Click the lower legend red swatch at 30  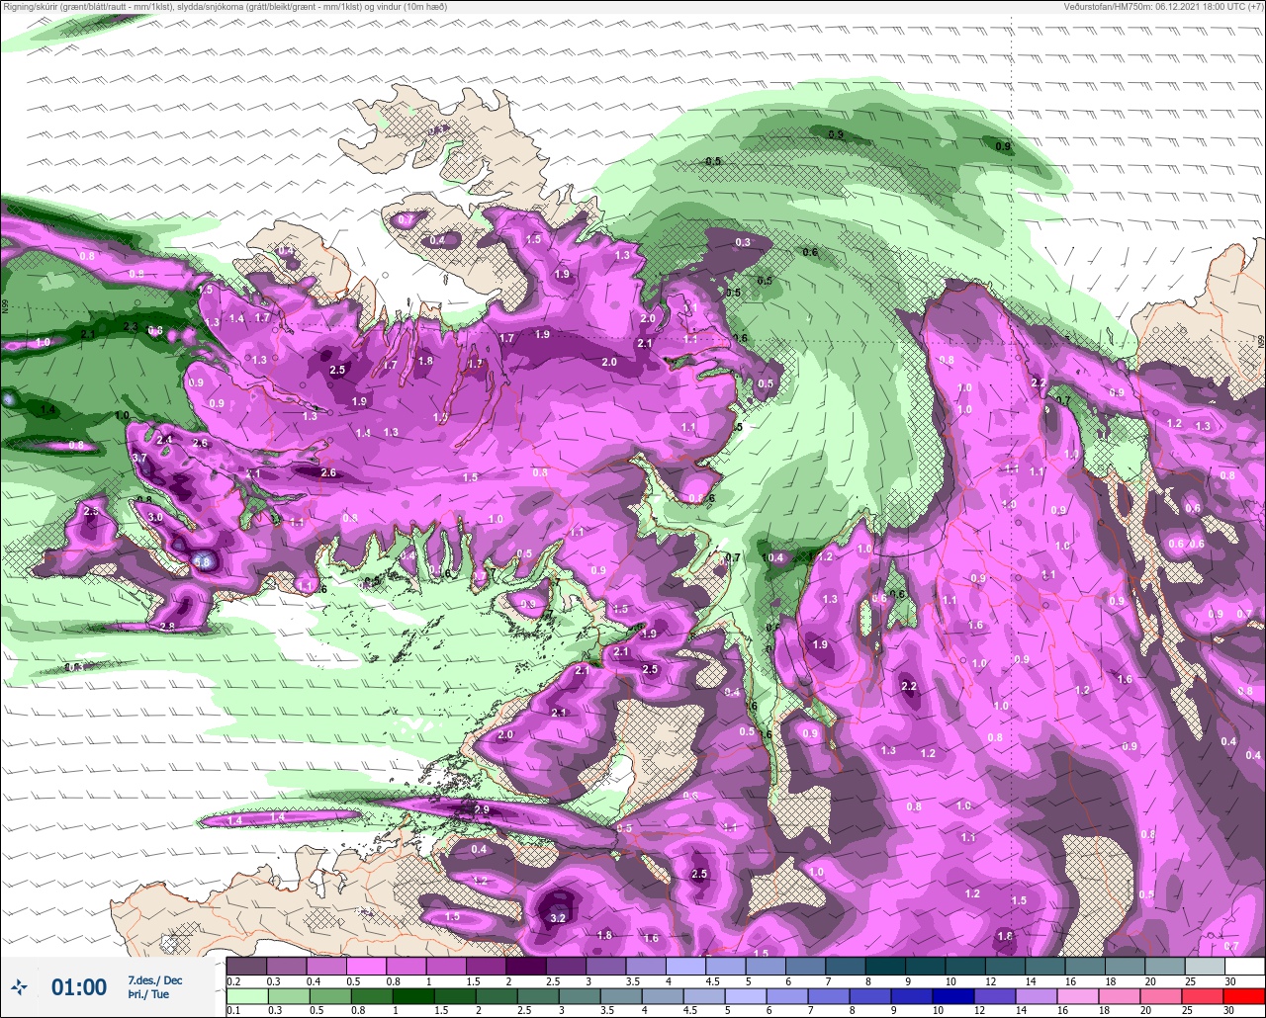pyautogui.click(x=1243, y=996)
